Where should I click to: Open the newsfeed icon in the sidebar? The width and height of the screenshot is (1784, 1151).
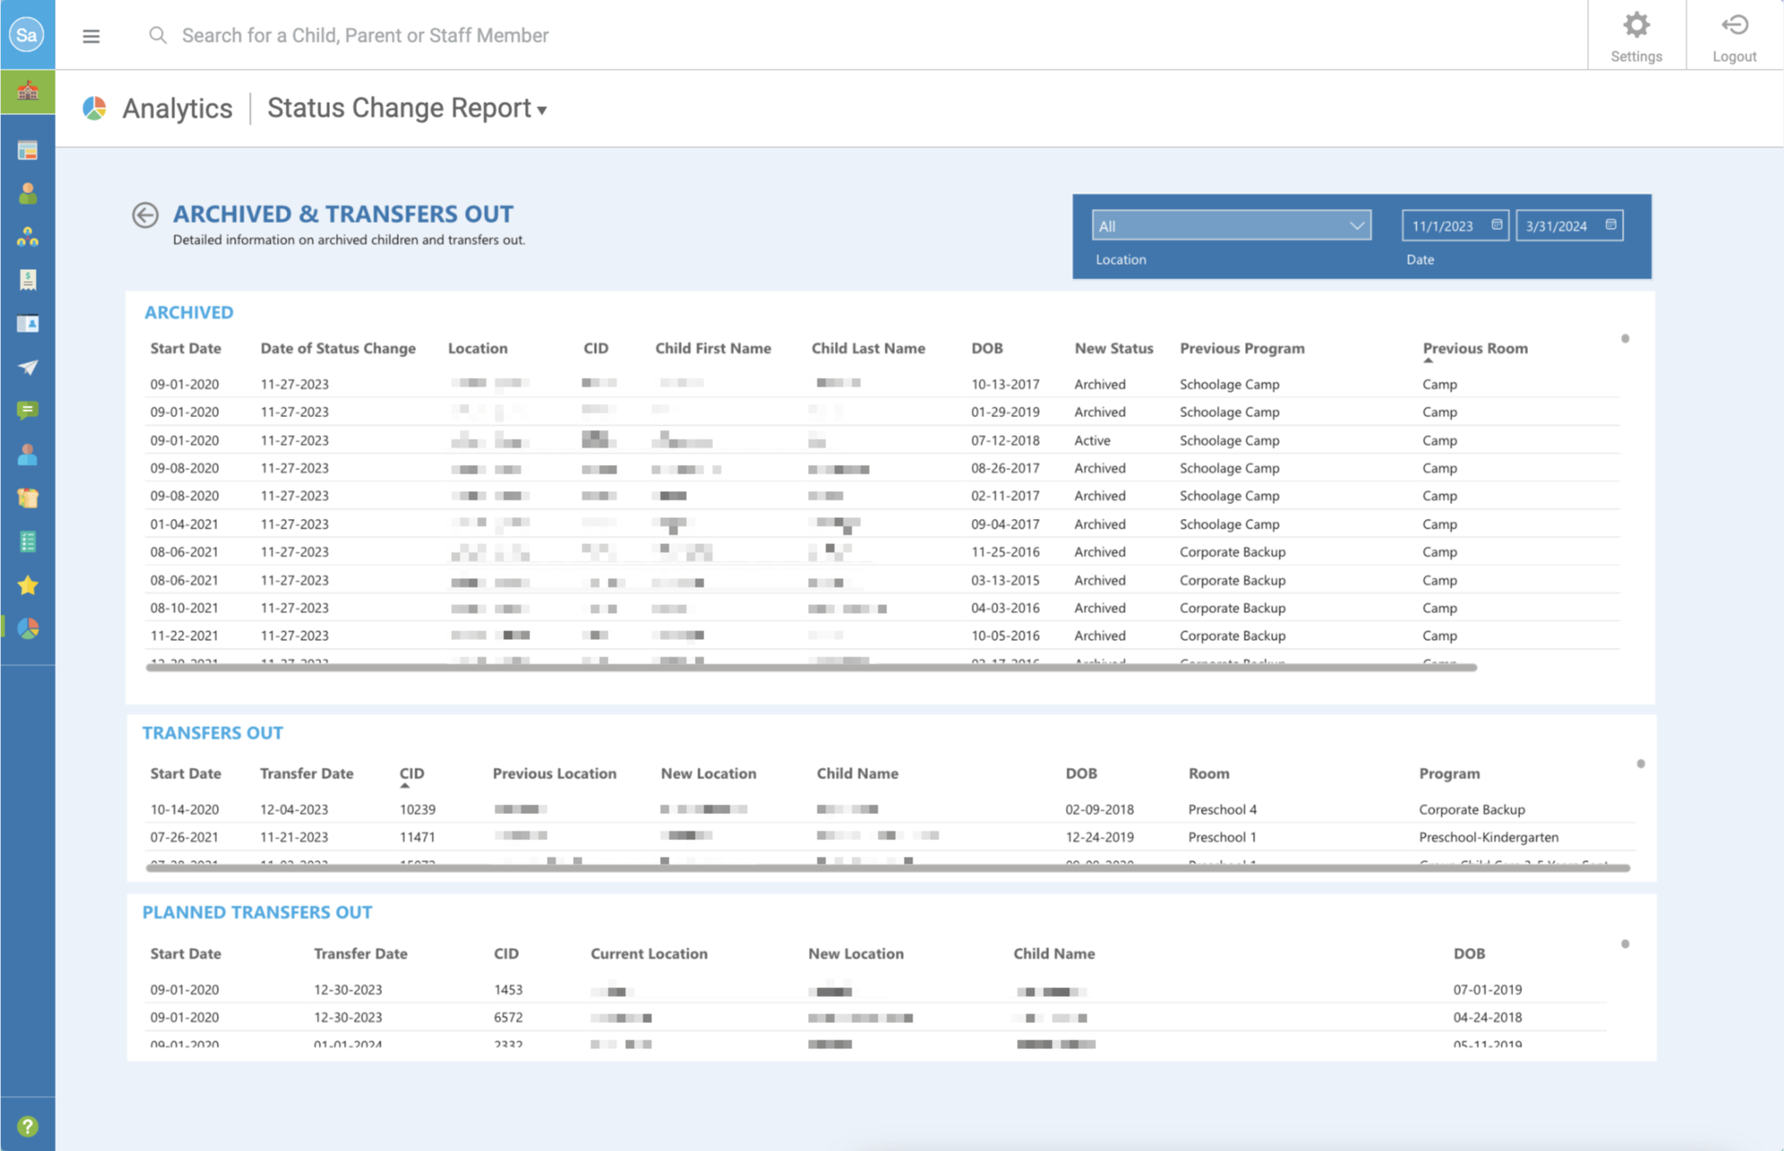coord(28,150)
